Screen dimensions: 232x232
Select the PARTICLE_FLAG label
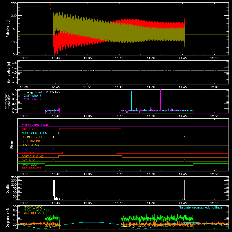point(32,156)
